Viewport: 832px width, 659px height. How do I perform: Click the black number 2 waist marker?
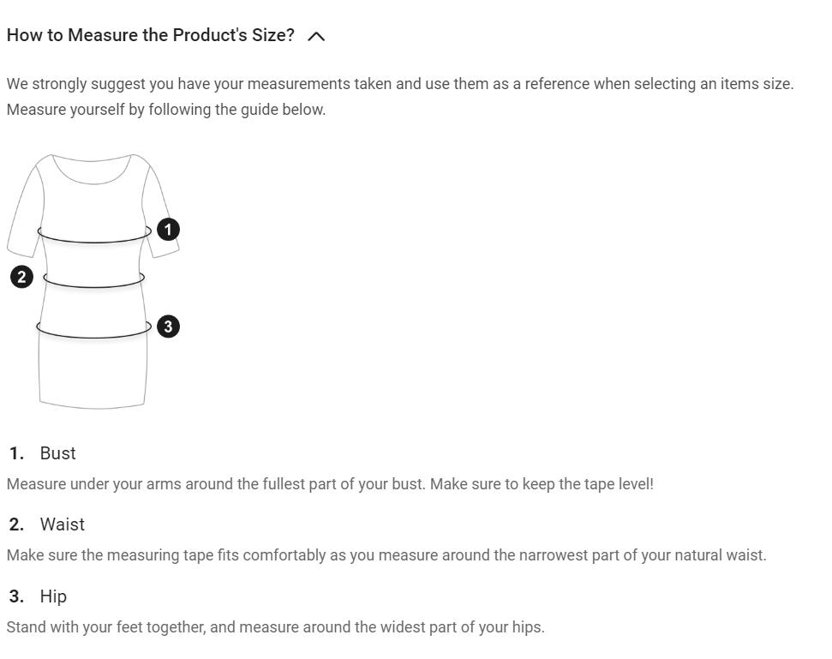(21, 277)
